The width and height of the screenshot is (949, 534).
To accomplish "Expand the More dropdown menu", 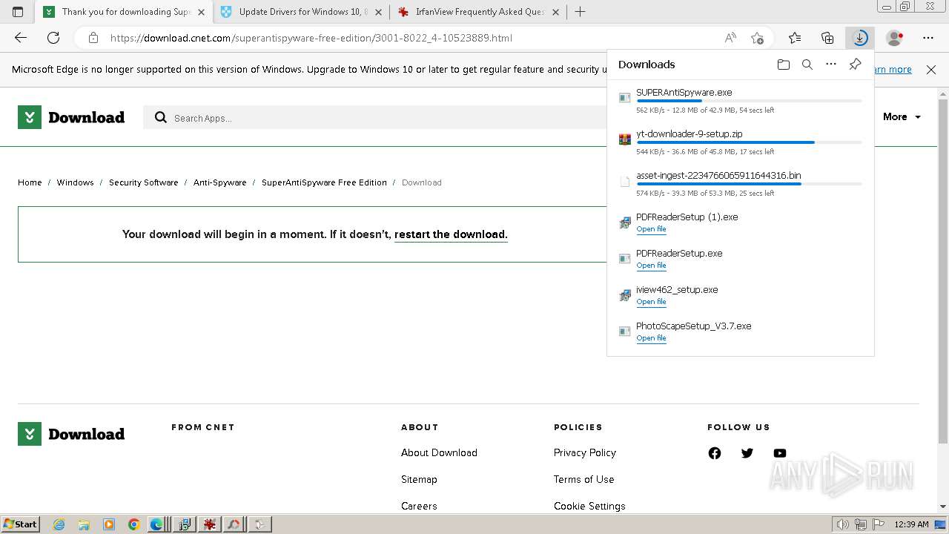I will [902, 117].
